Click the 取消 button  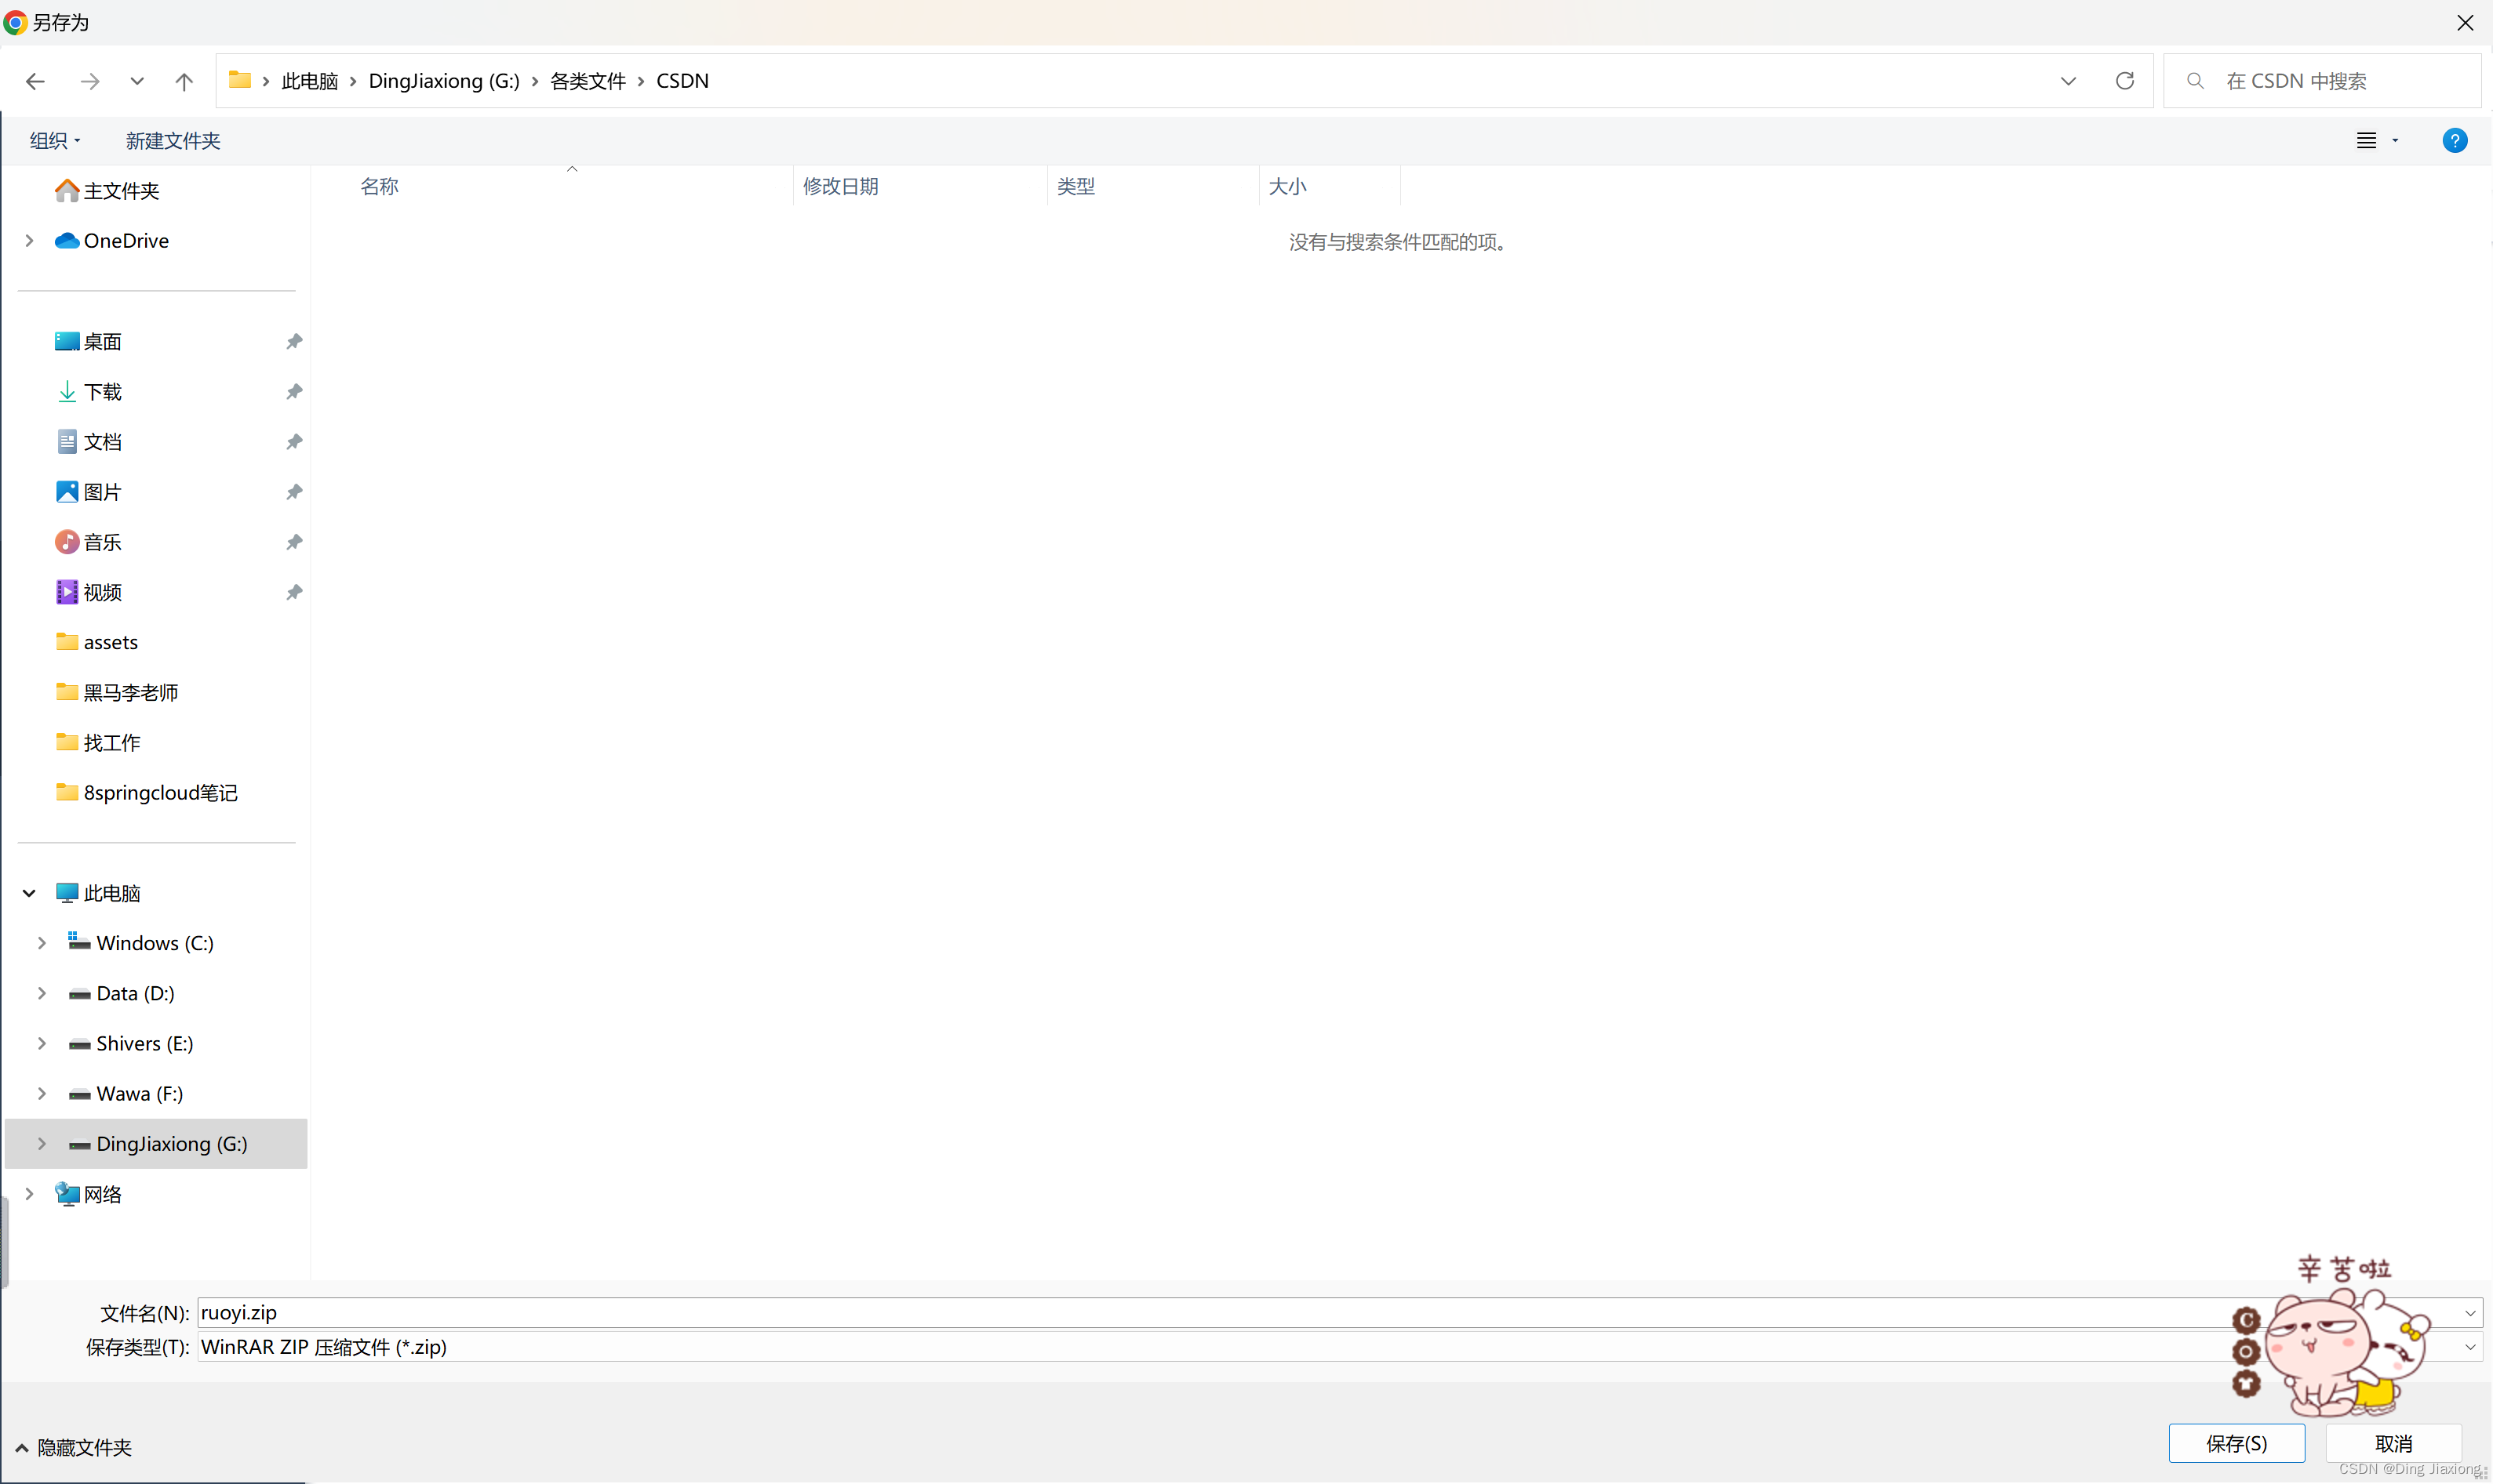tap(2393, 1443)
